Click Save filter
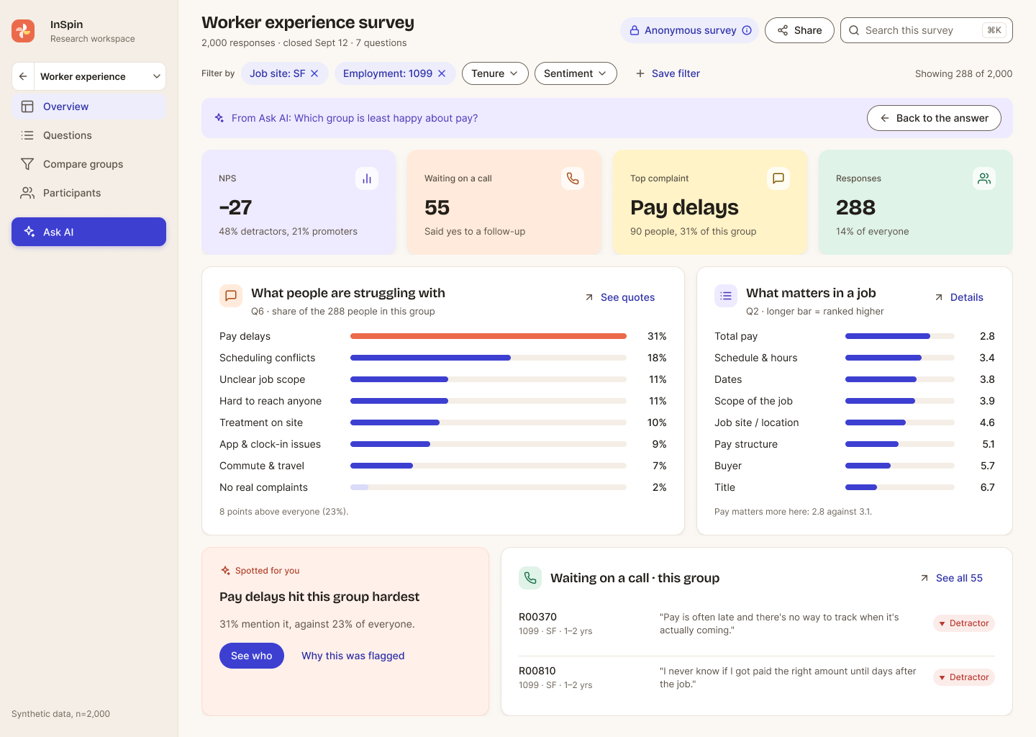The width and height of the screenshot is (1036, 737). click(x=668, y=73)
